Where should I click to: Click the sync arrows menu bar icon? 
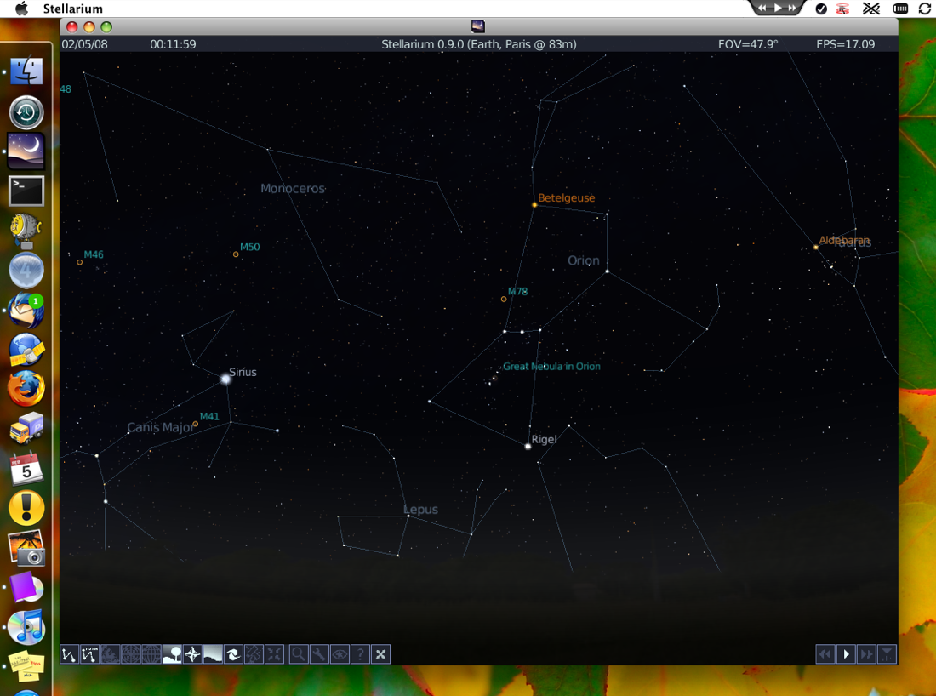pos(925,9)
